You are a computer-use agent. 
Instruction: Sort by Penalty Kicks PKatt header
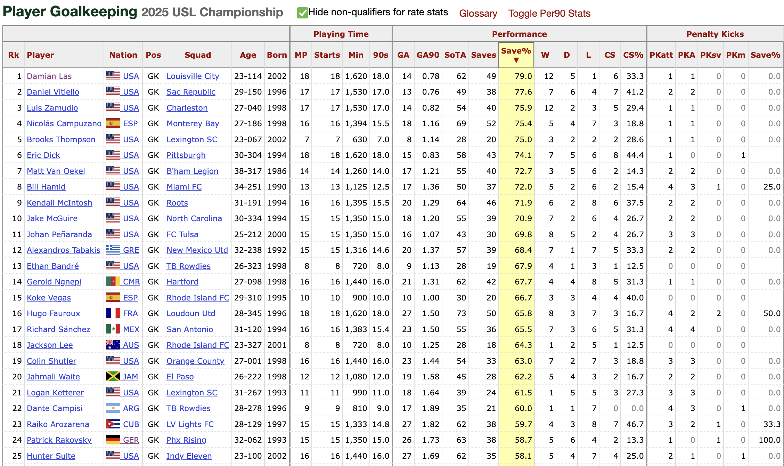coord(661,55)
